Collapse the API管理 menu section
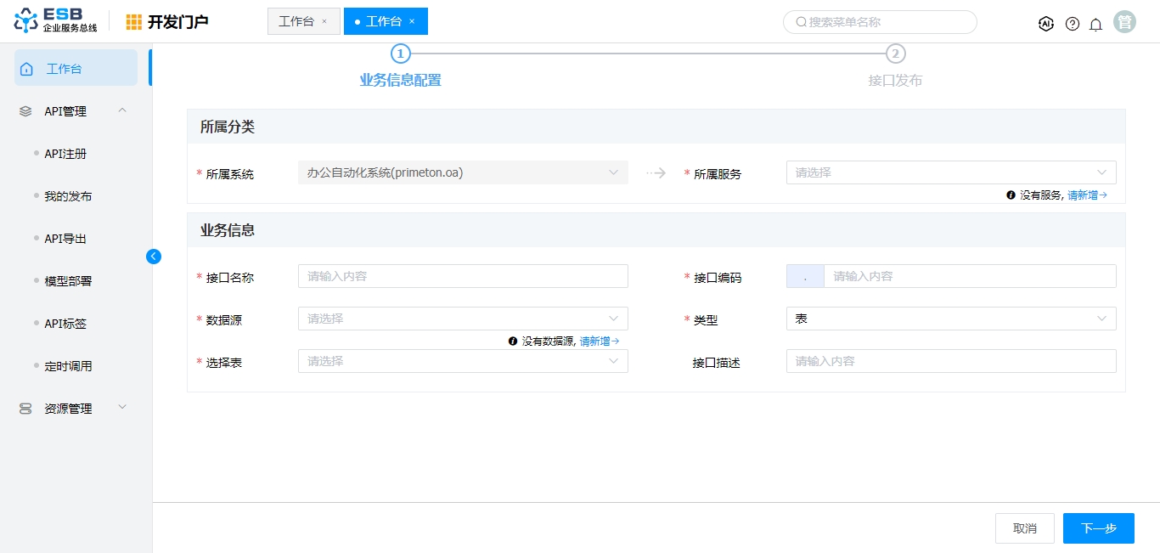Screen dimensions: 1160x553 pos(122,110)
